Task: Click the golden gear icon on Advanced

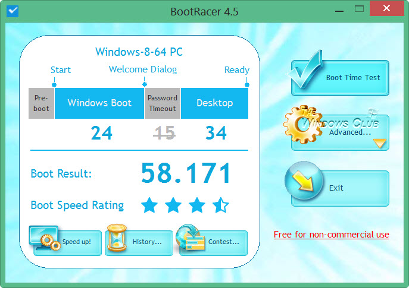Action: coord(302,124)
